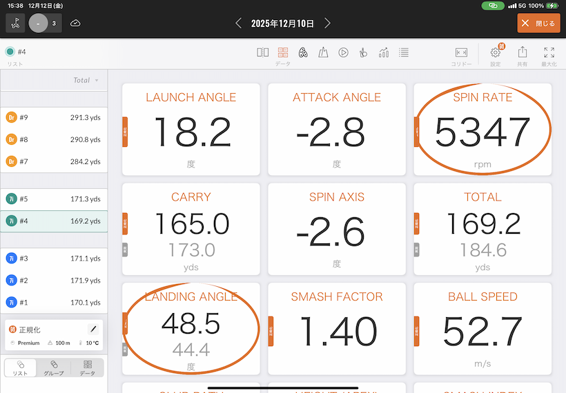Open 設定 settings gear

(495, 53)
